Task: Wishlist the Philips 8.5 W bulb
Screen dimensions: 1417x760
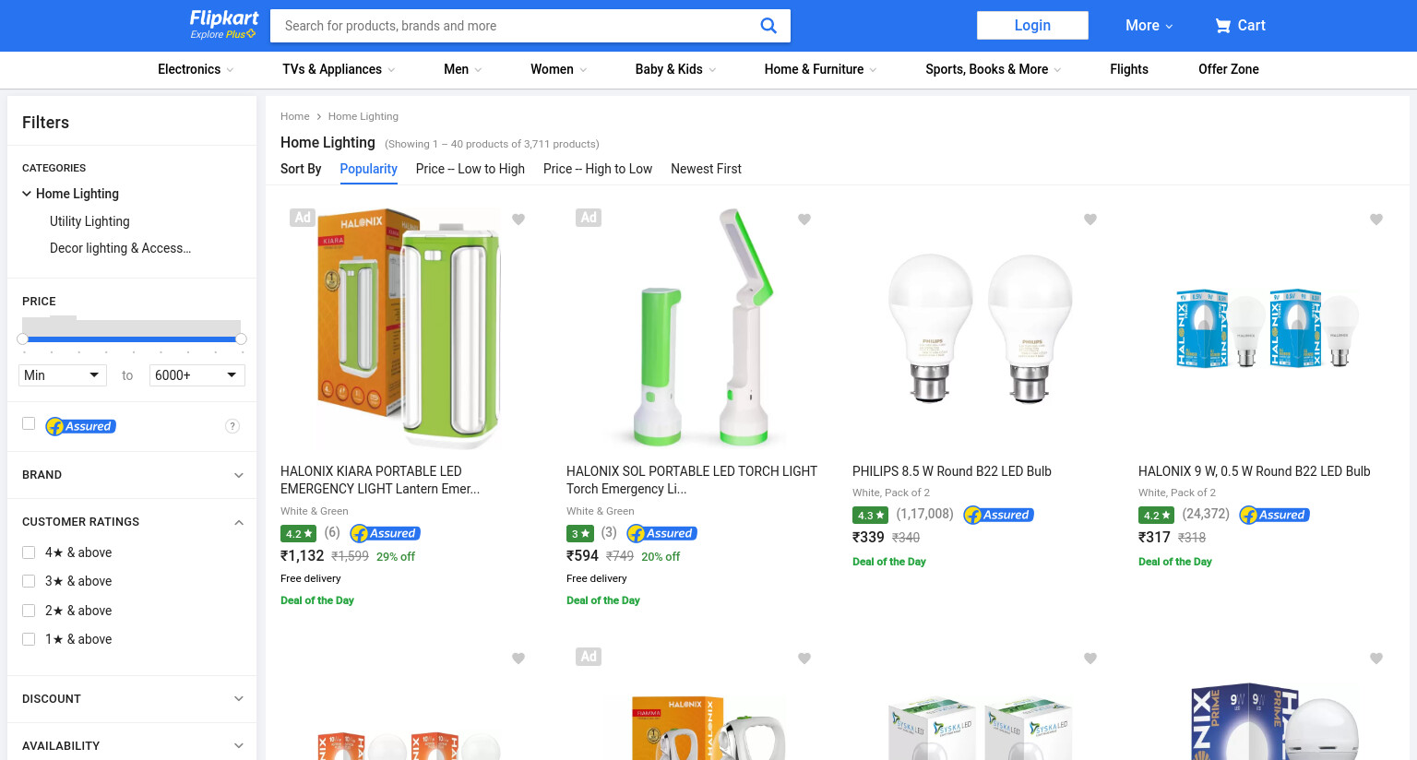Action: (1090, 220)
